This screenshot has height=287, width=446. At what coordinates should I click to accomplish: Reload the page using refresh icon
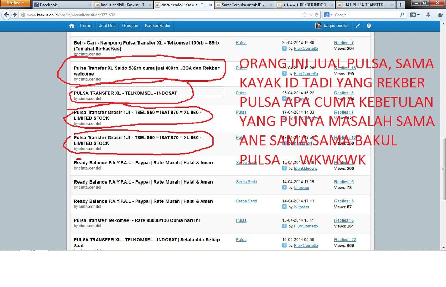[317, 15]
